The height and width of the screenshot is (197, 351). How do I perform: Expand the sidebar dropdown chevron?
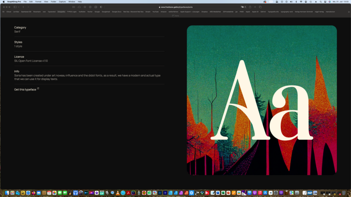tap(18, 7)
